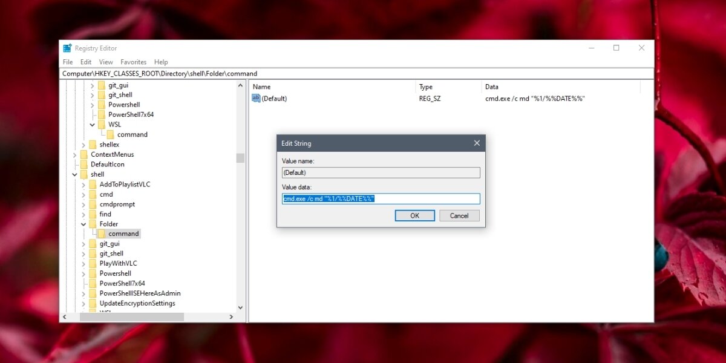The image size is (726, 363).
Task: Expand the ContextMenus key
Action: [x=74, y=154]
